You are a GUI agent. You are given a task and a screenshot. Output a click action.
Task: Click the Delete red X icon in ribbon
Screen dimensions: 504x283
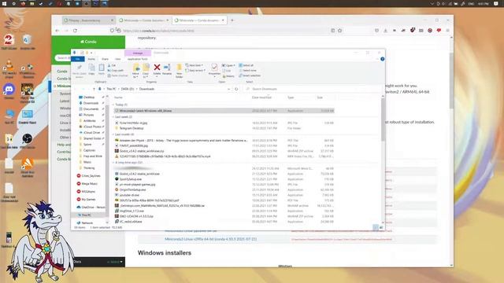coord(157,68)
